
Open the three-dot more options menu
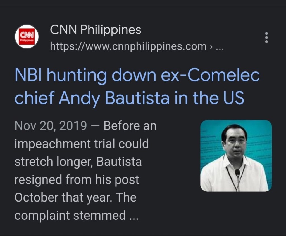click(x=266, y=37)
